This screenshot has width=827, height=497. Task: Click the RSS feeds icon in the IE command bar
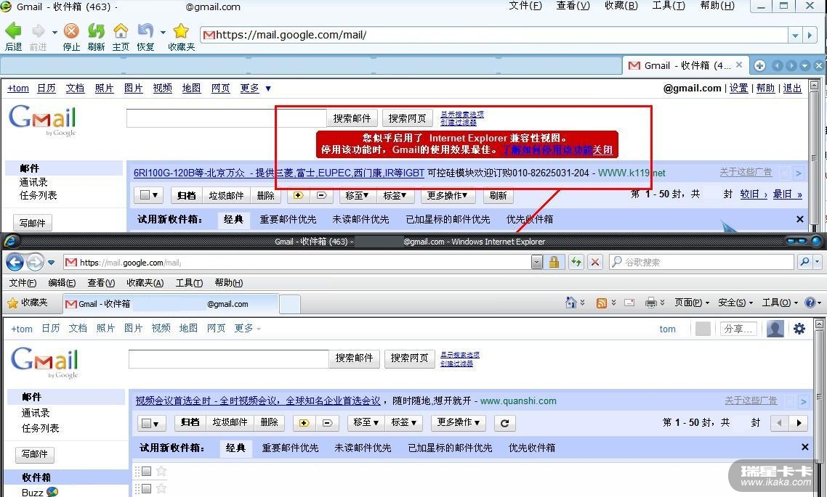click(x=601, y=303)
